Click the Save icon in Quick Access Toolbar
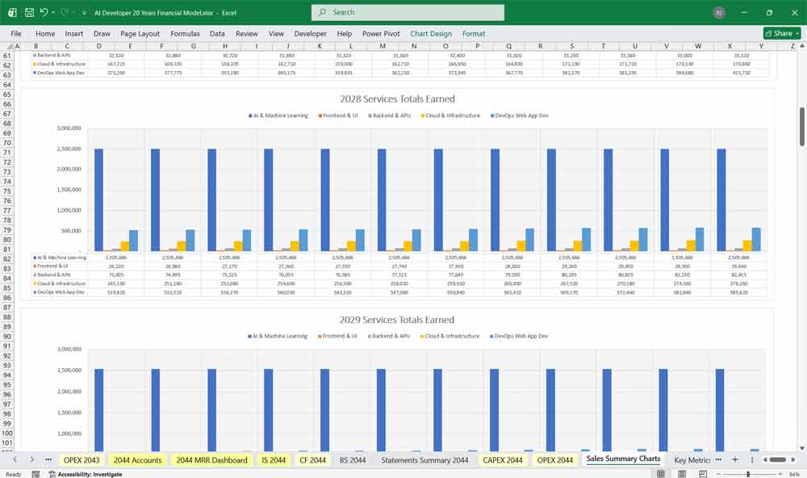 [x=29, y=12]
